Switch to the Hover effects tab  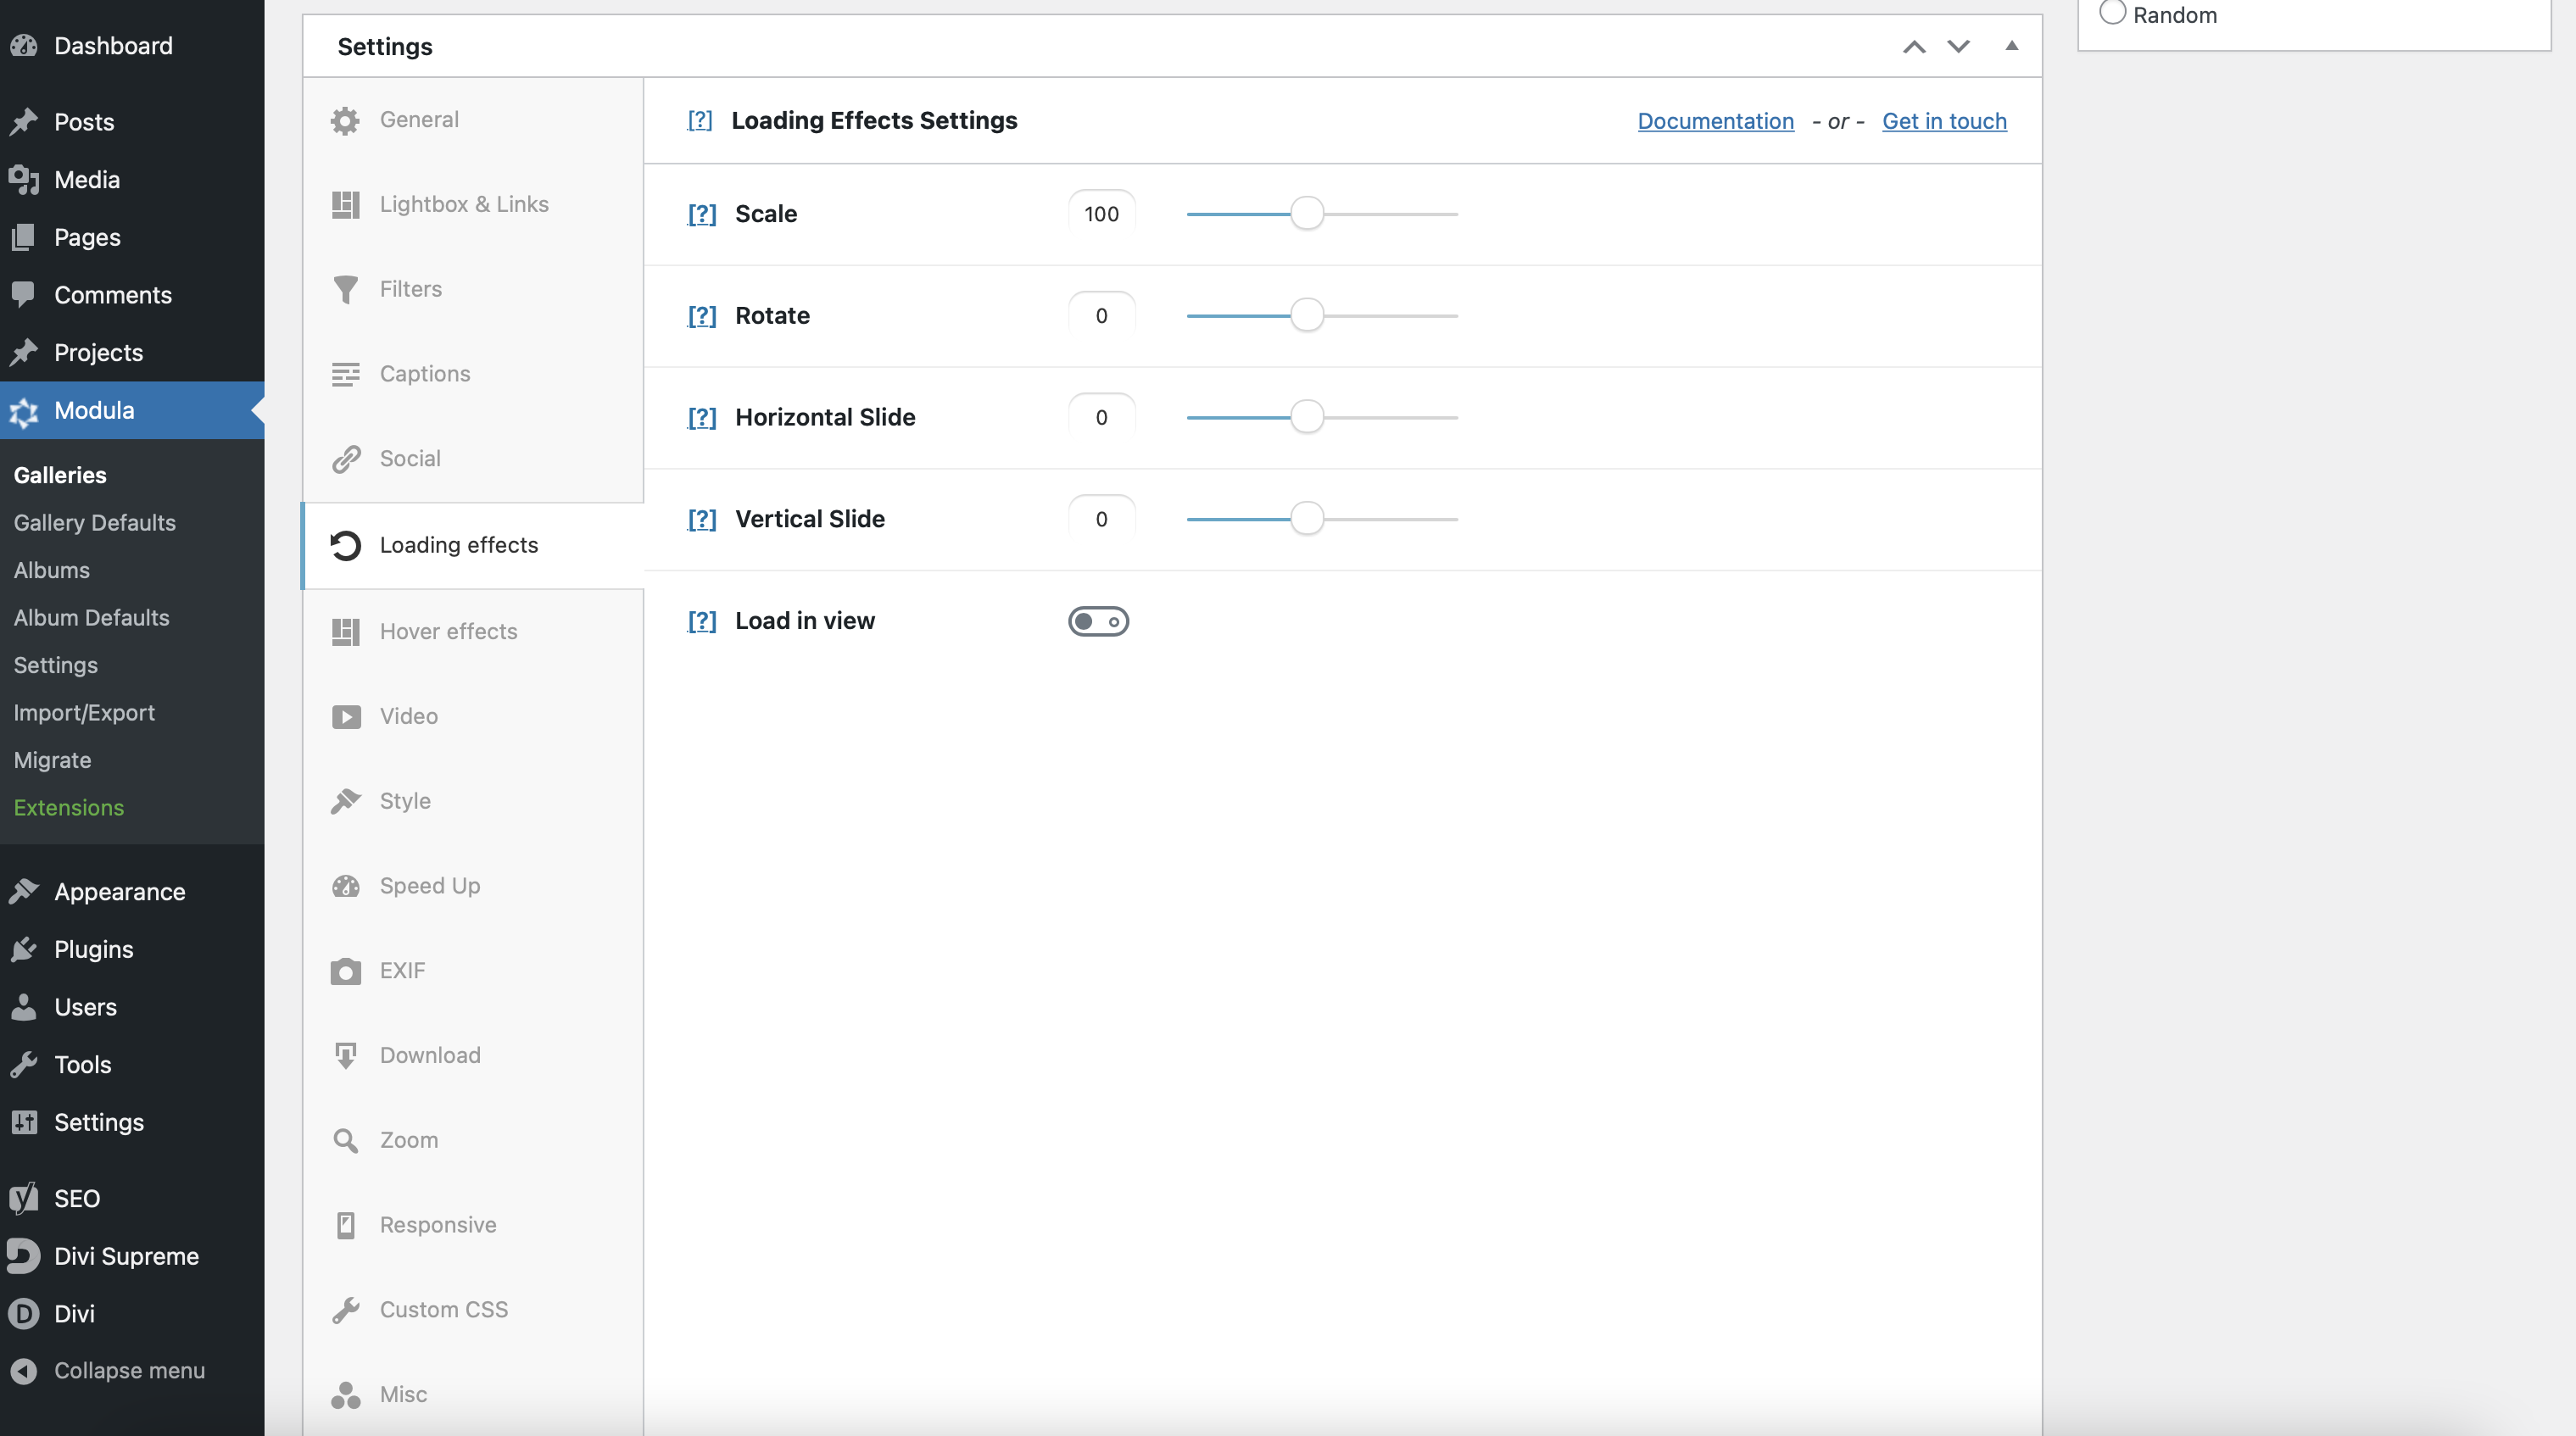[x=448, y=631]
